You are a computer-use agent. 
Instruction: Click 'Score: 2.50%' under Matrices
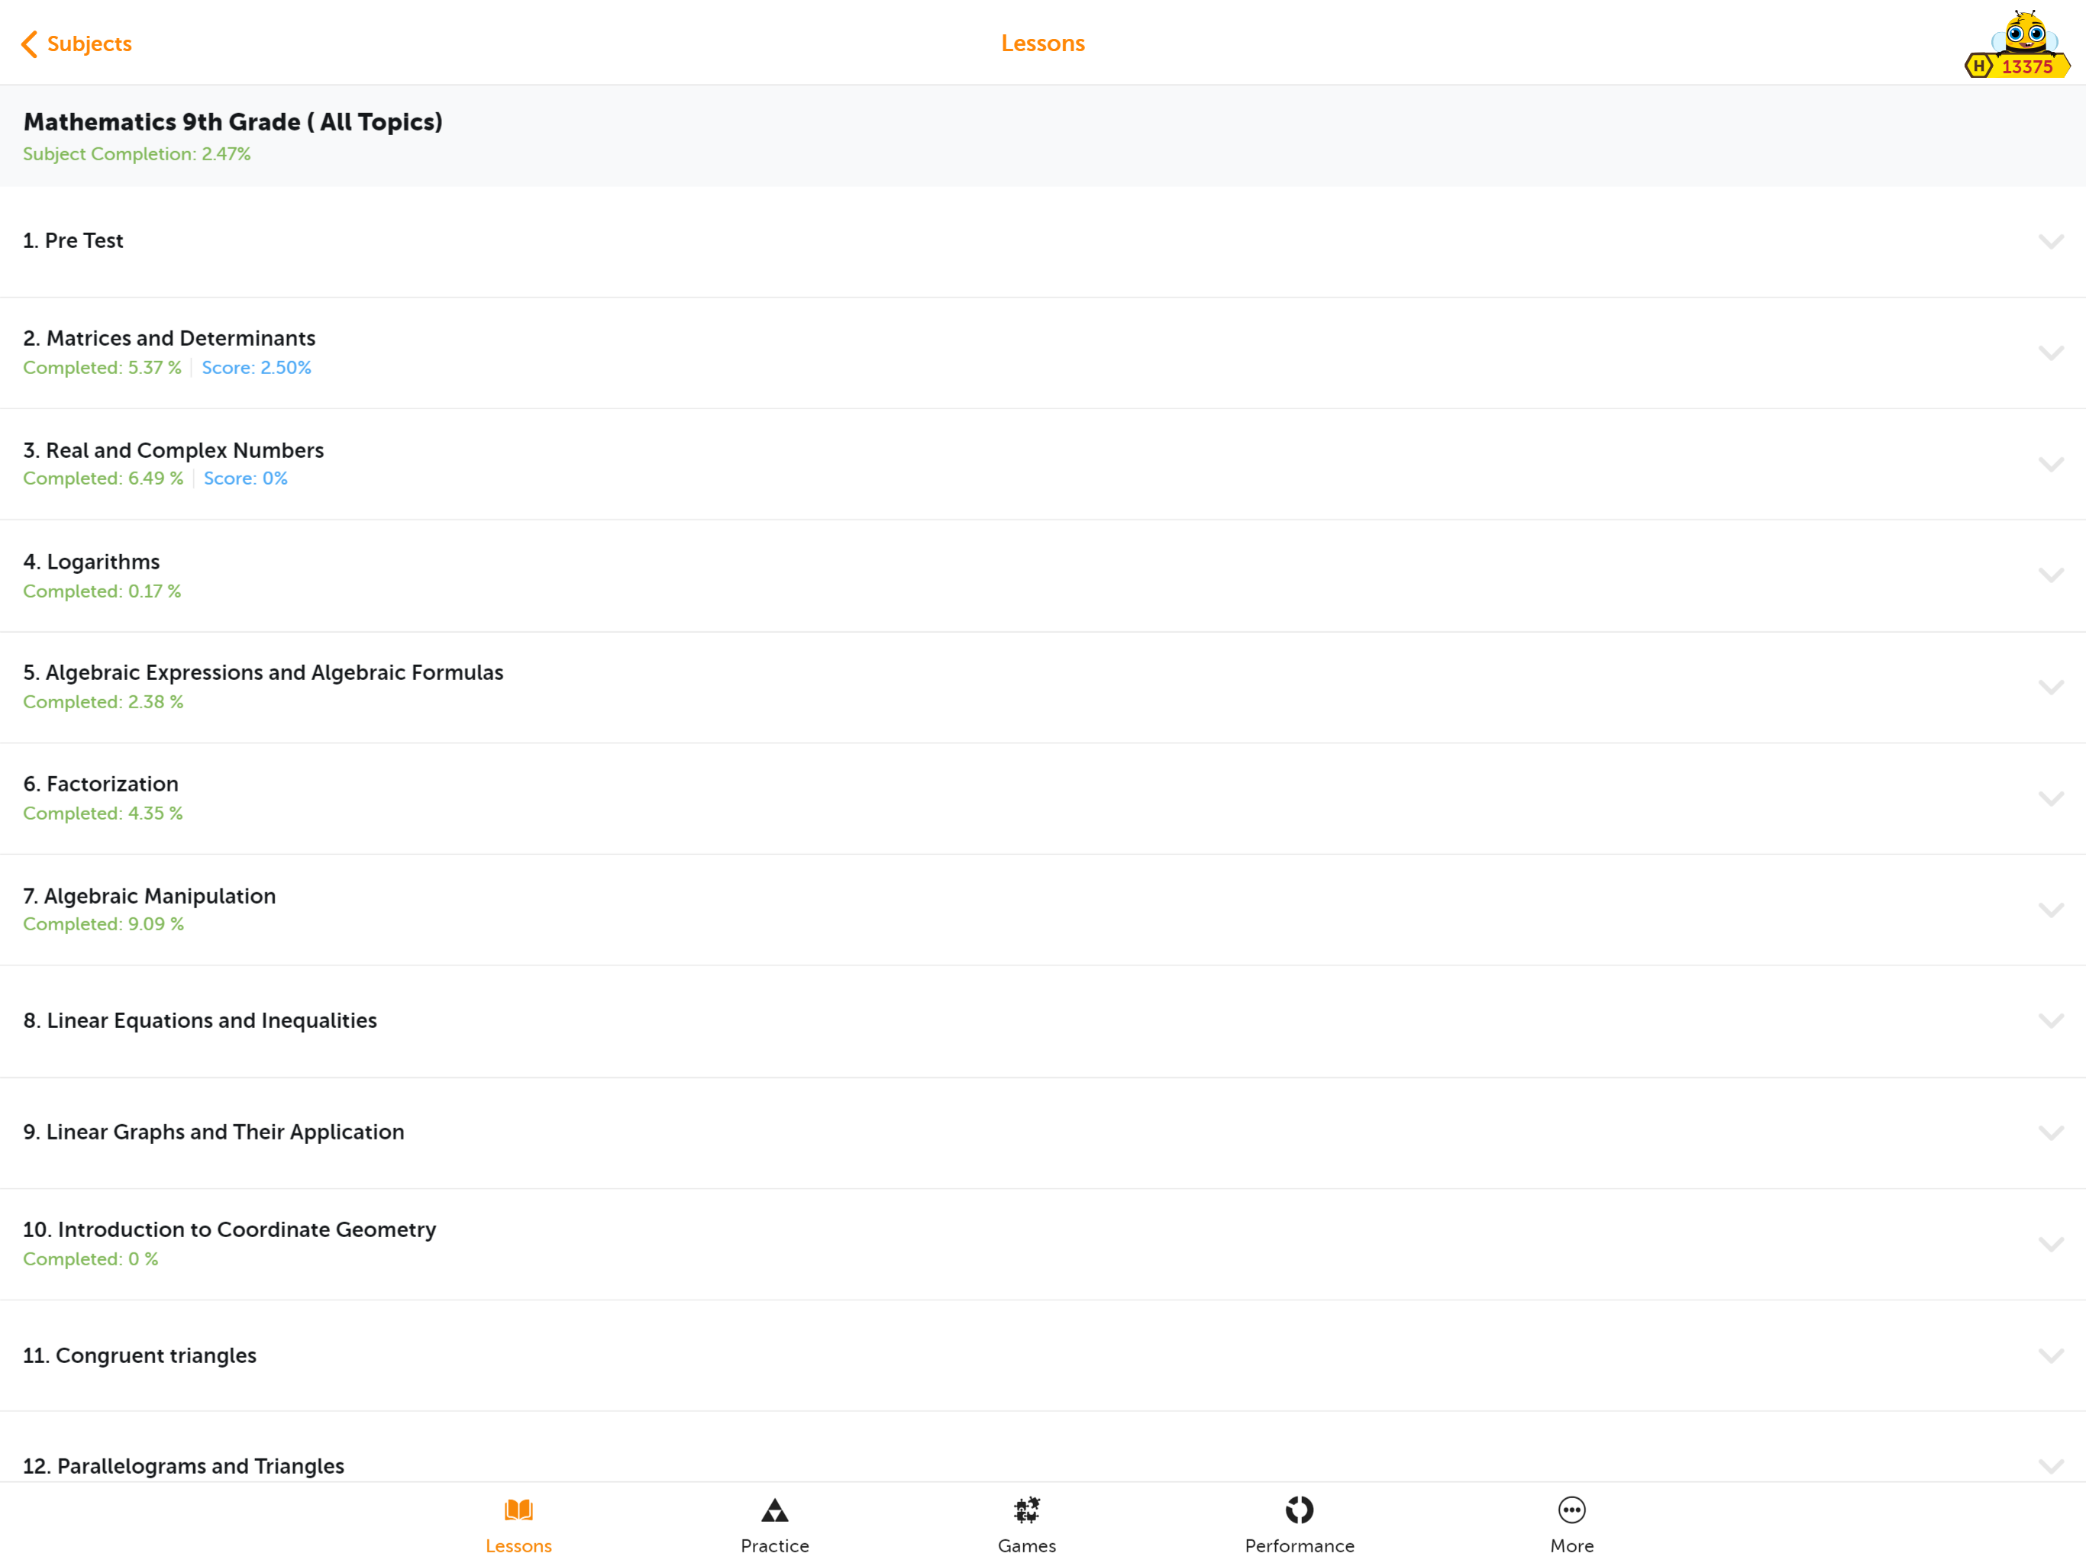[257, 368]
